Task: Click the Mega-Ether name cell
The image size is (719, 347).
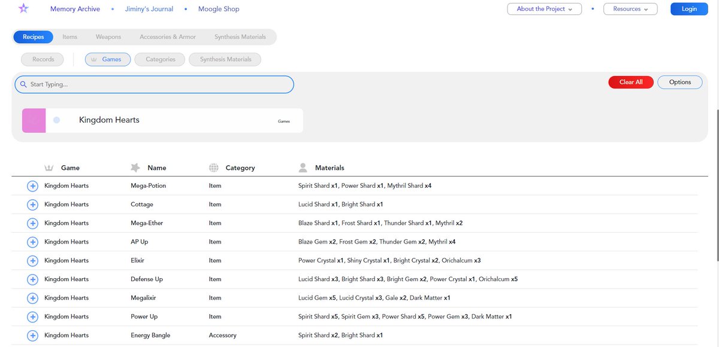Action: (147, 223)
